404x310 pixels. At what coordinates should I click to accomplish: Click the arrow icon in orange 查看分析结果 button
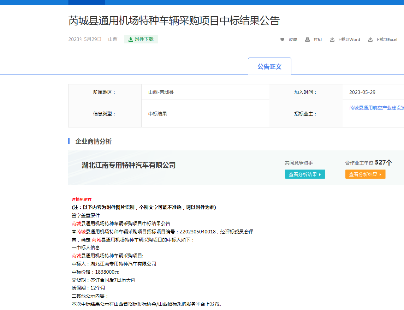[x=381, y=174]
